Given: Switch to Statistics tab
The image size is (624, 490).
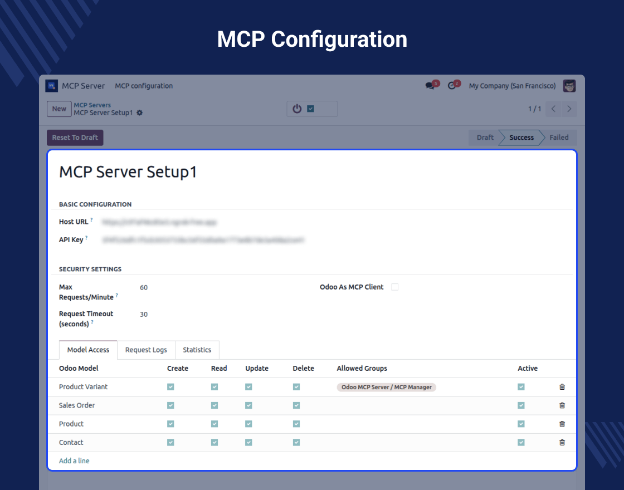Looking at the screenshot, I should 197,350.
